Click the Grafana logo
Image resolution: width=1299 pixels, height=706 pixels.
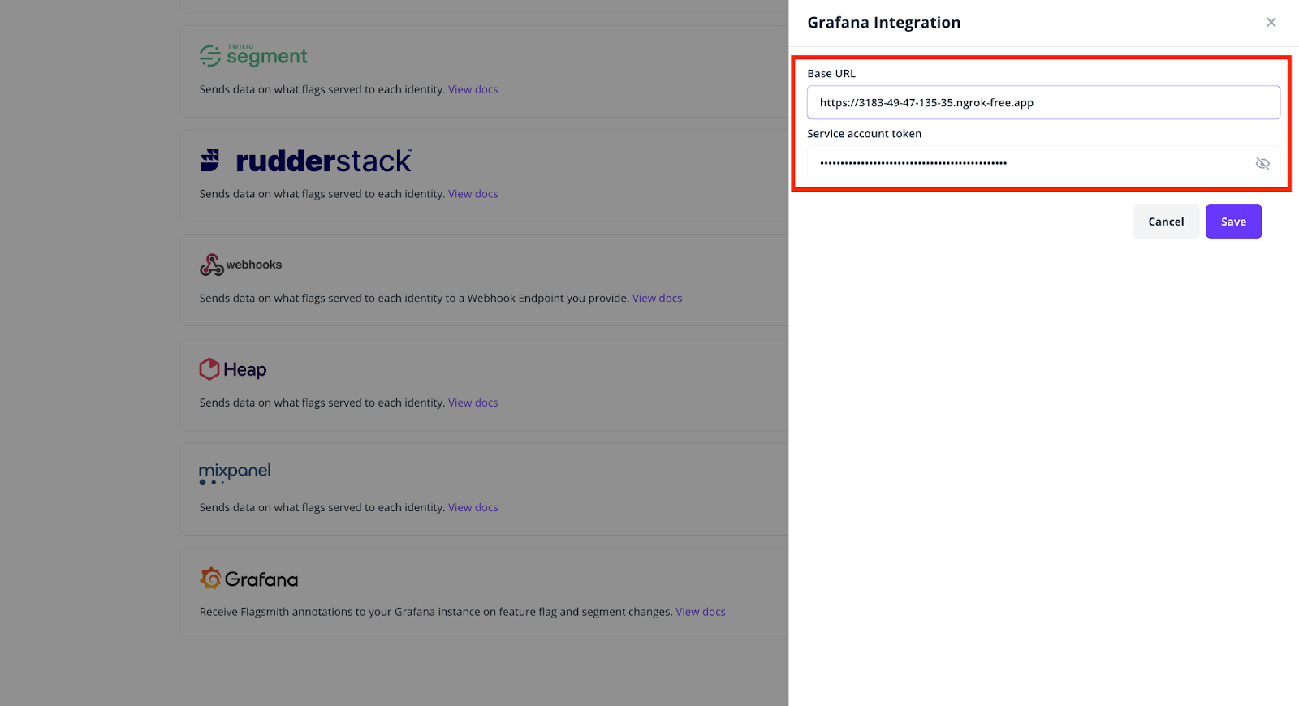click(249, 579)
